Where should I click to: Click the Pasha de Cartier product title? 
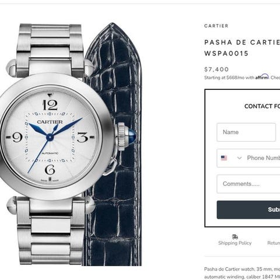pyautogui.click(x=242, y=48)
